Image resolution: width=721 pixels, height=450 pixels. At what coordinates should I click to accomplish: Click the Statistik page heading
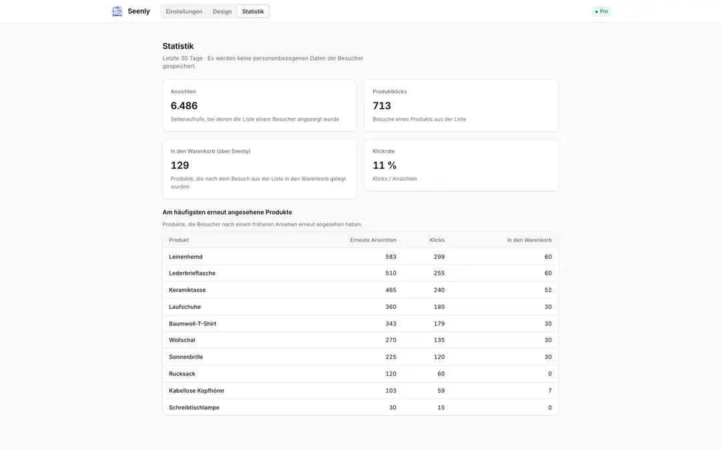point(178,47)
